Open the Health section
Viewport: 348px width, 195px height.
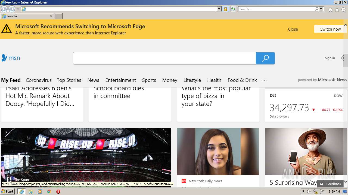[214, 80]
